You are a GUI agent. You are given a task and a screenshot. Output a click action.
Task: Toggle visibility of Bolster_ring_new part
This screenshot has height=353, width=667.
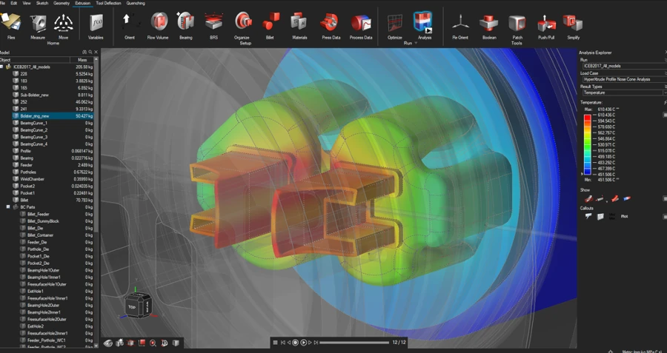[x=16, y=116]
